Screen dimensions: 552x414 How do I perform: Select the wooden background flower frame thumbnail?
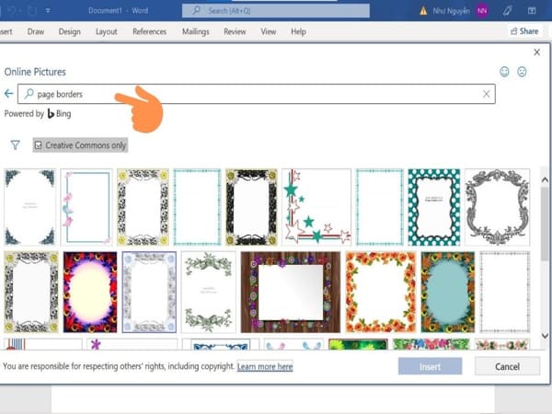291,293
